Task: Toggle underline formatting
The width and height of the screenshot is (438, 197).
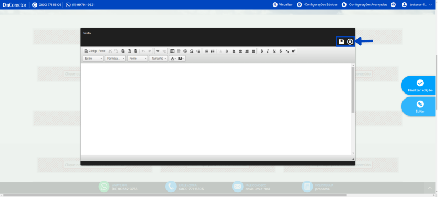Action: tap(274, 51)
